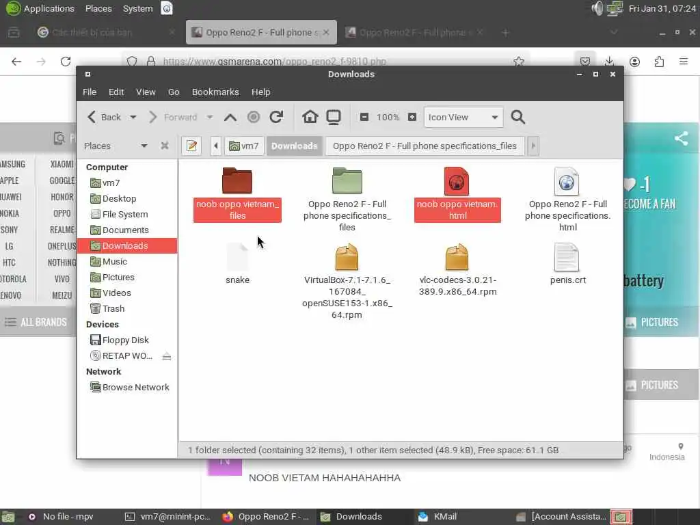Reload the Downloads folder view
This screenshot has width=700, height=525.
pos(276,117)
